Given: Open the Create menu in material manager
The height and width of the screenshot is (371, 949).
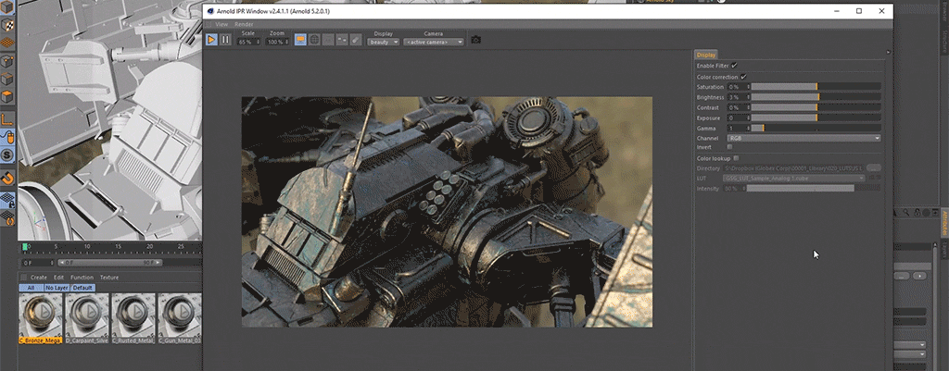Looking at the screenshot, I should coord(39,278).
